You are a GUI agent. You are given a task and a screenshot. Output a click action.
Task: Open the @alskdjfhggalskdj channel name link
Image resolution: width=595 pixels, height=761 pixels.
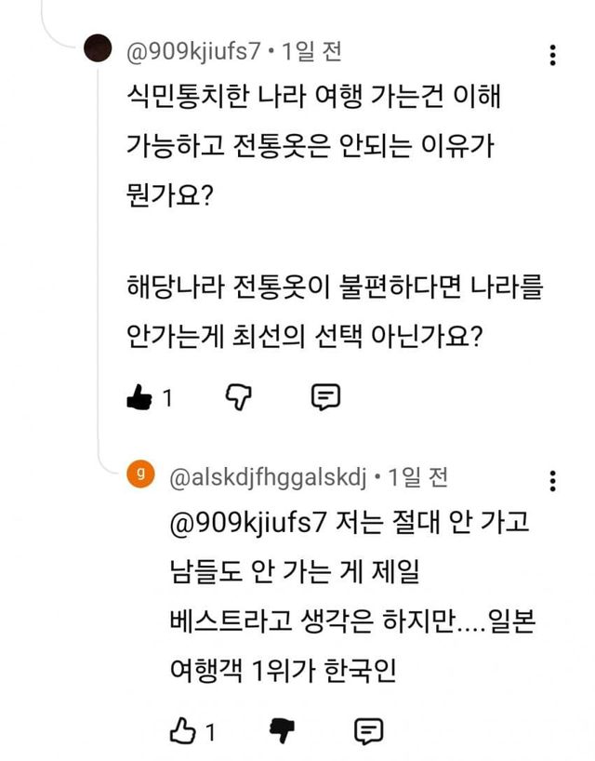(x=268, y=478)
